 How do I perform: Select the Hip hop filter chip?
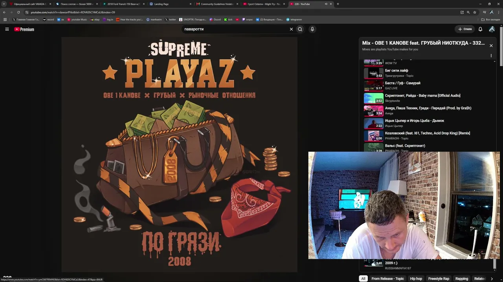416,278
